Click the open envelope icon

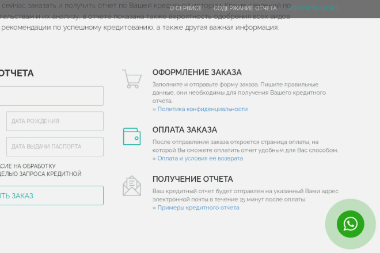point(132,186)
